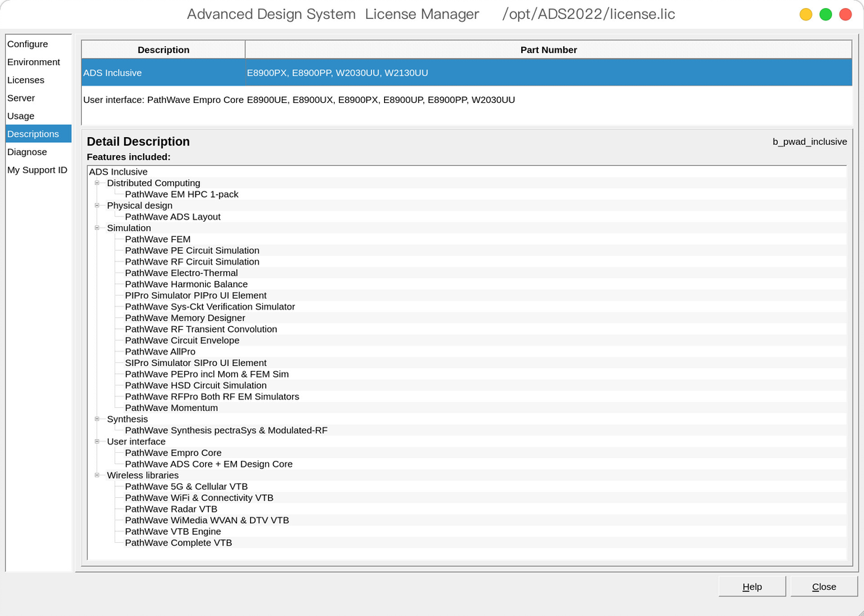Select PathWave PEPro incl Mom & FEM Sim
The width and height of the screenshot is (864, 616).
207,374
